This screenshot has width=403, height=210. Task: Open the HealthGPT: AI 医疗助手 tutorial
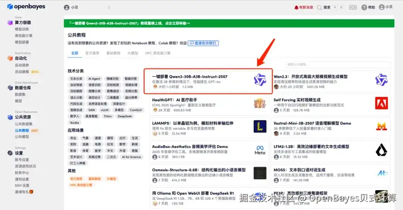pyautogui.click(x=175, y=100)
